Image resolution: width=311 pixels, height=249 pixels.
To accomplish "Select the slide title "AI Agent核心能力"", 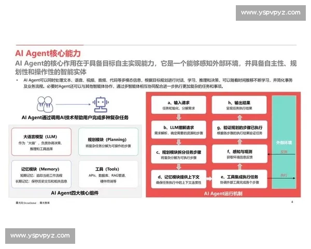I will point(48,53).
